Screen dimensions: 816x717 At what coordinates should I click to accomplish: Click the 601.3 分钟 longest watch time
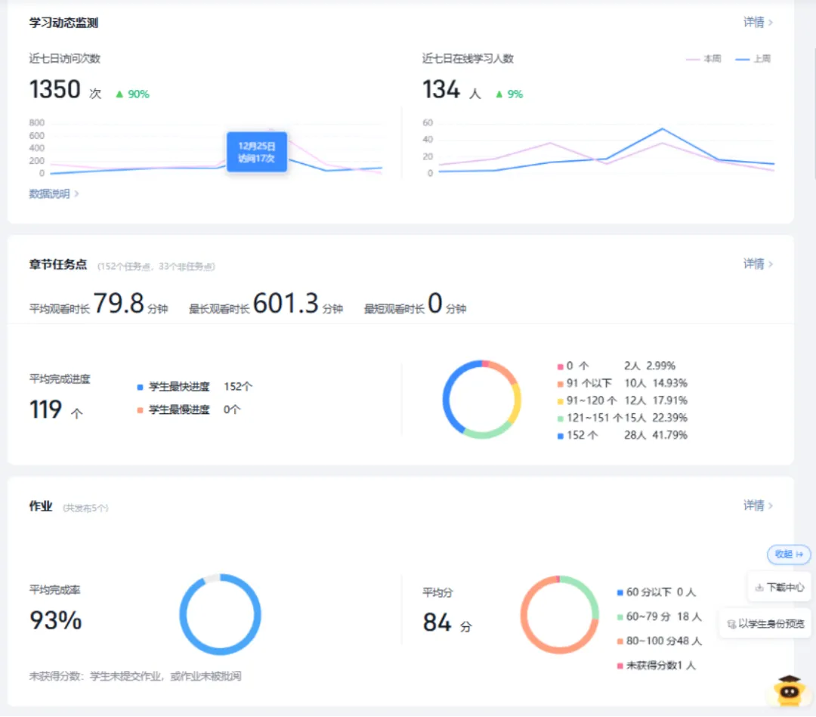point(265,304)
